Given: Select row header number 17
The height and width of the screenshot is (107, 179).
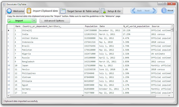Looking at the screenshot, I should coord(10,92).
